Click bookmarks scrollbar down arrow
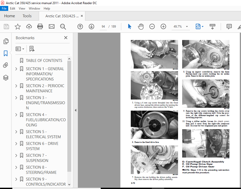The height and width of the screenshot is (189, 241). (x=69, y=184)
